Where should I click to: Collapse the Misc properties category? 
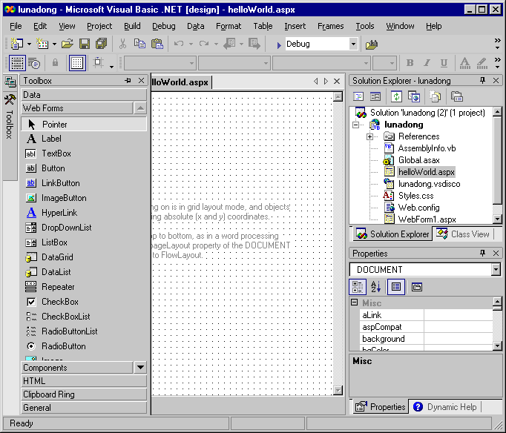355,303
